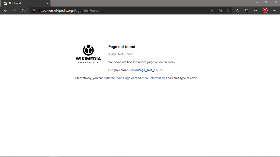The image size is (280, 157).
Task: Go back using the browser back arrow
Action: click(x=6, y=11)
